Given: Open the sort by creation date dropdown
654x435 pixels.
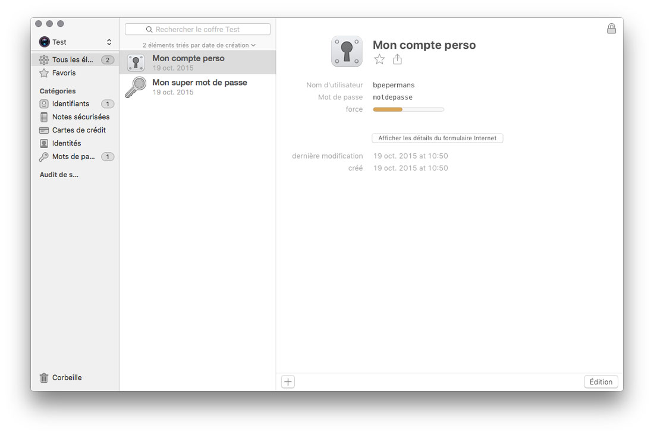Looking at the screenshot, I should [199, 45].
